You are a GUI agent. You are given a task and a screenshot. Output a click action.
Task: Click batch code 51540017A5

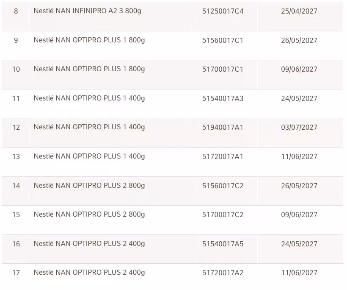pos(223,244)
